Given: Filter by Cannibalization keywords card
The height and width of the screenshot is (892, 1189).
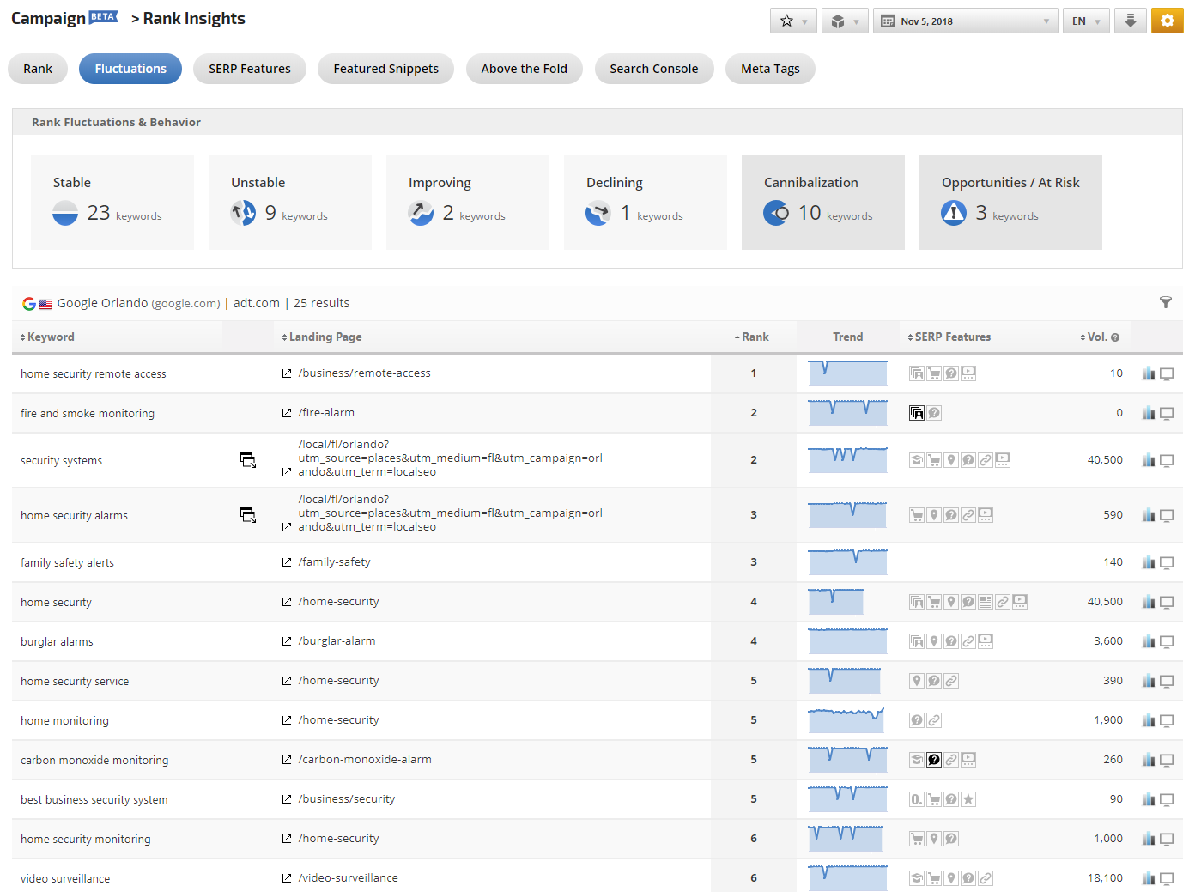Looking at the screenshot, I should click(x=822, y=203).
